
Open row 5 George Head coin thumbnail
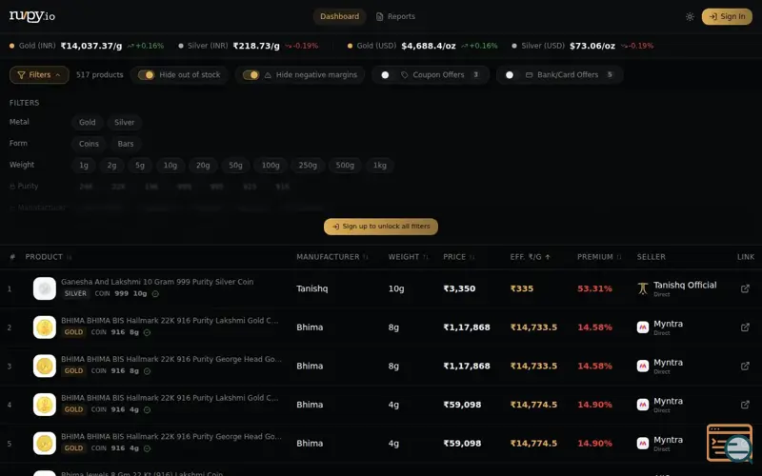coord(44,443)
